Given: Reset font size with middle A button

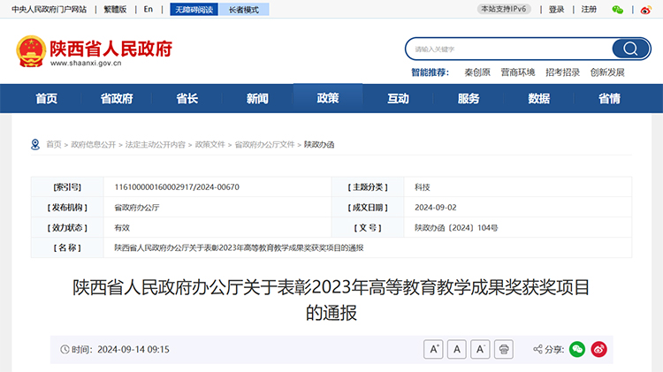Looking at the screenshot, I should pyautogui.click(x=457, y=349).
